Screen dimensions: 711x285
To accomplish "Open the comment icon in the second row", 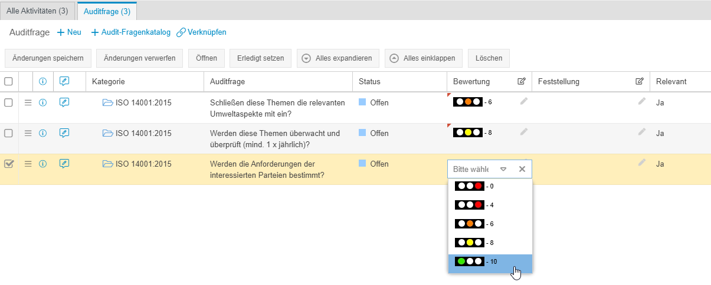I will (64, 133).
